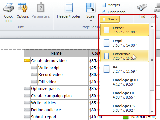Click the Name column header
The image size is (160, 120).
coord(56,53)
